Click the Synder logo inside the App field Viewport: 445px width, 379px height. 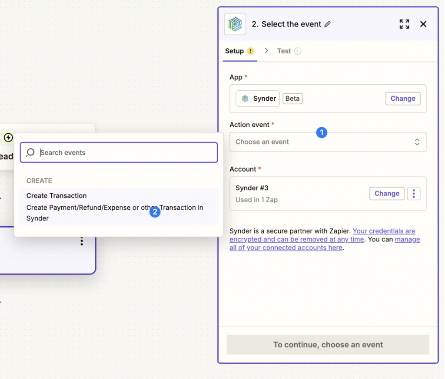(244, 99)
